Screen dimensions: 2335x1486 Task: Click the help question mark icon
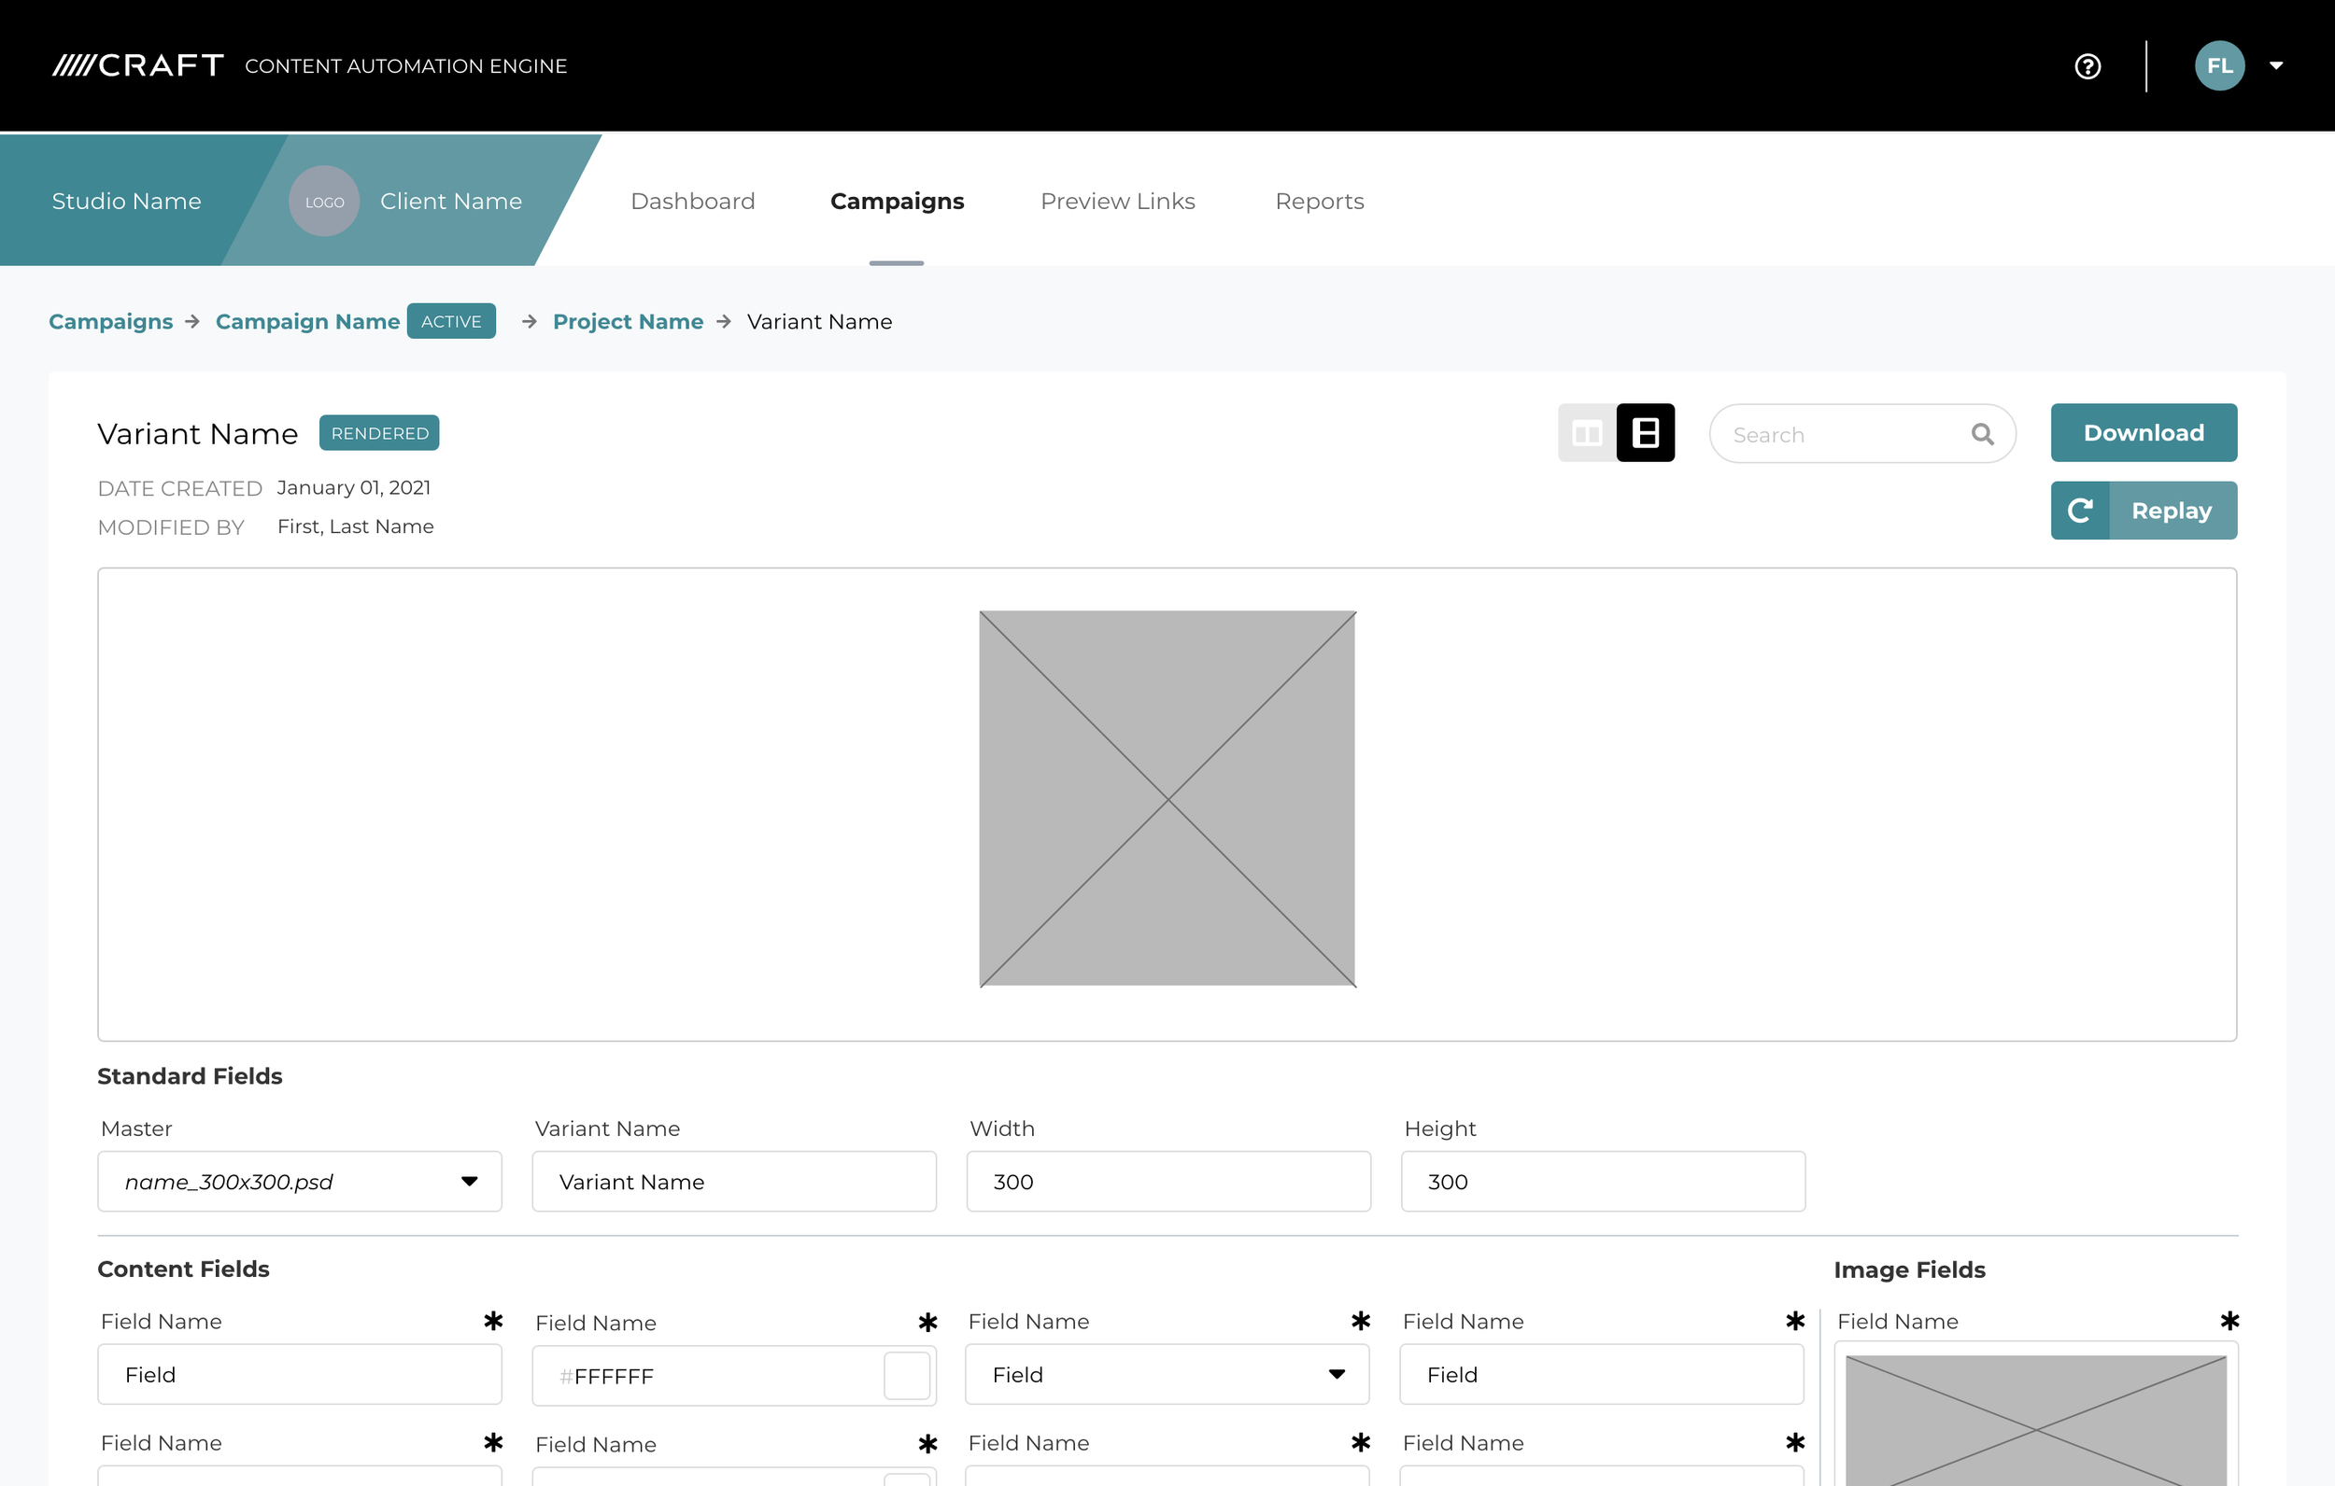coord(2087,66)
